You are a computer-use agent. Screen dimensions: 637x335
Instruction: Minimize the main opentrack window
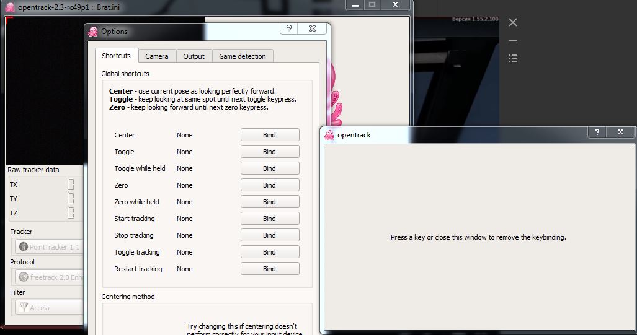[355, 5]
